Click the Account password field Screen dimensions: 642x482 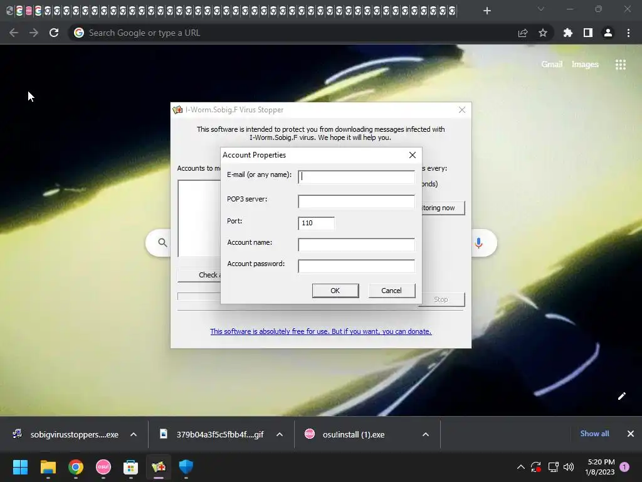click(356, 266)
